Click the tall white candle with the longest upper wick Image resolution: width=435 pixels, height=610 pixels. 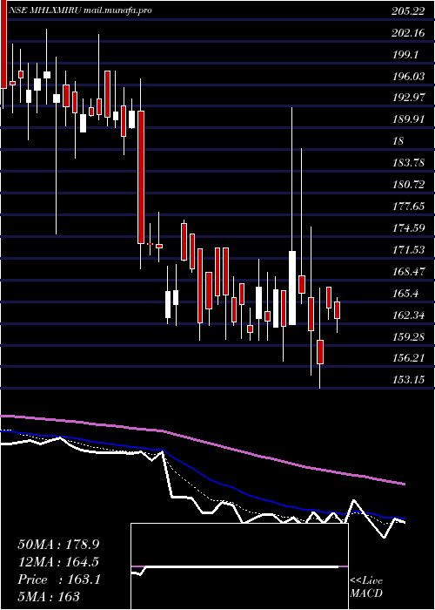(x=291, y=288)
